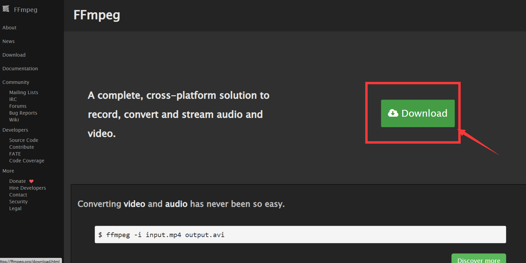Visit the FATE link
The height and width of the screenshot is (263, 526).
(x=15, y=154)
